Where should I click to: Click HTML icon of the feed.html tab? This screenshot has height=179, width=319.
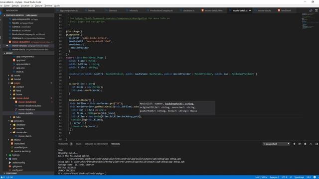pyautogui.click(x=279, y=10)
